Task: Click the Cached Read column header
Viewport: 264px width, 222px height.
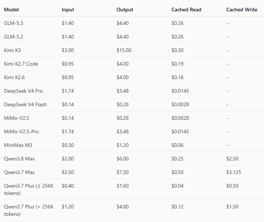Action: [186, 10]
